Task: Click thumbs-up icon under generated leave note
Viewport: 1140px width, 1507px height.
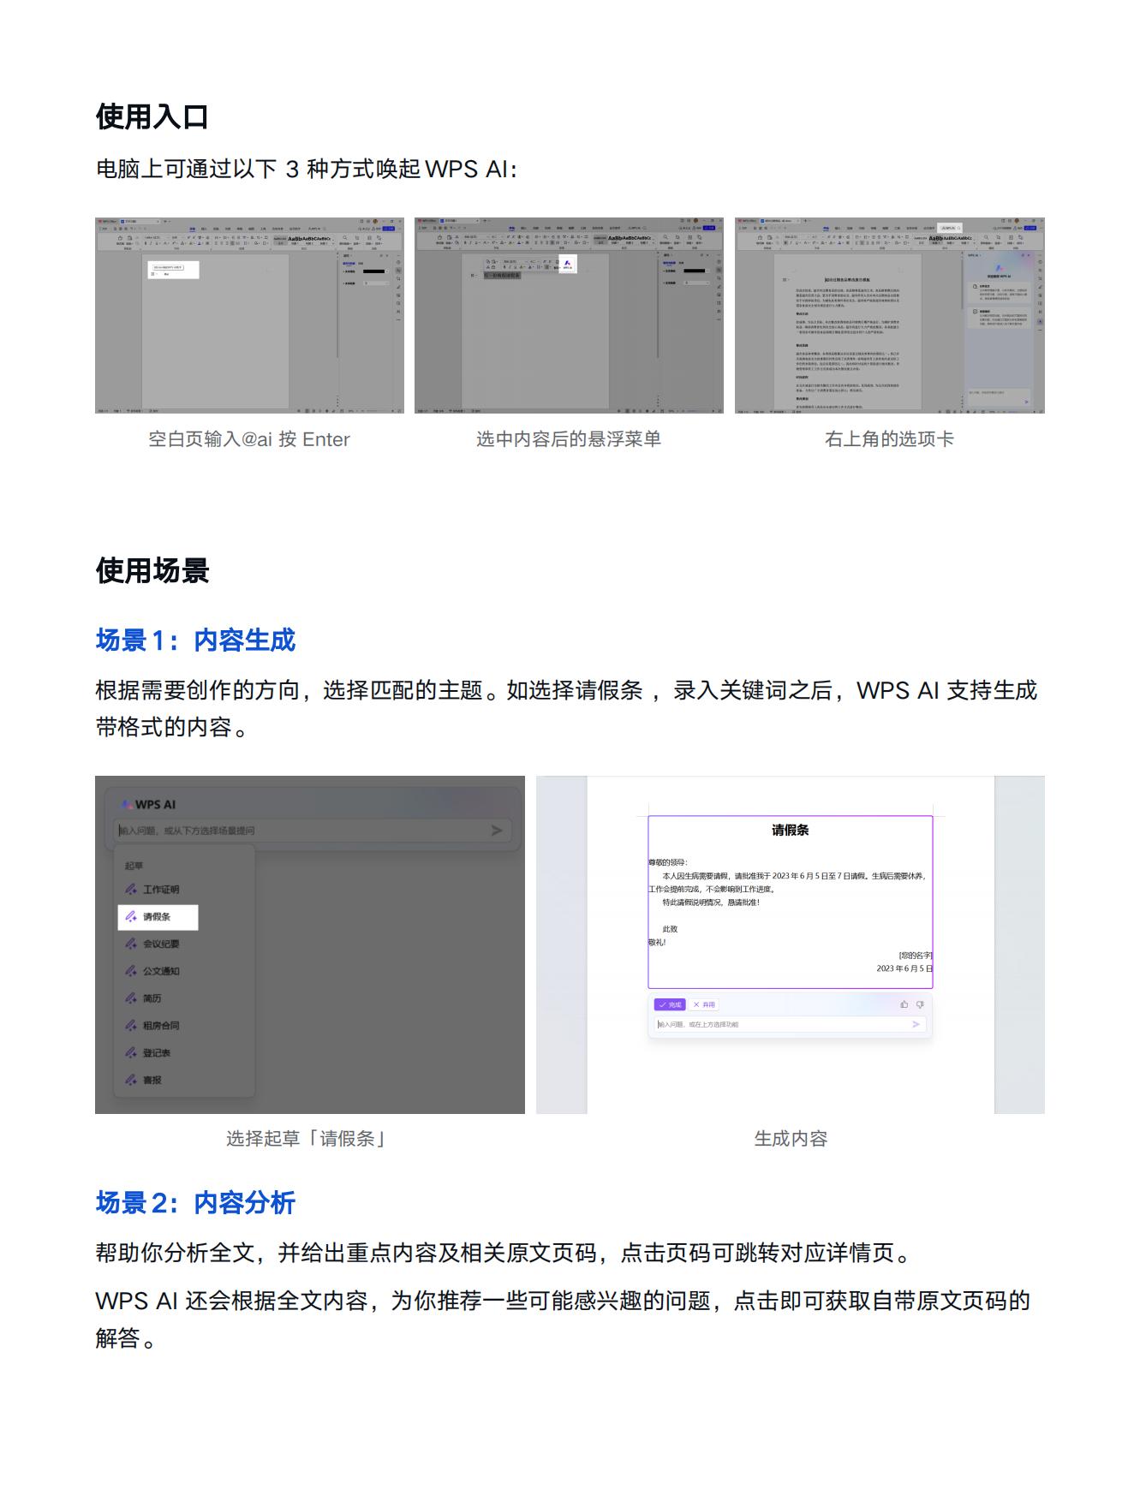Action: point(904,1004)
